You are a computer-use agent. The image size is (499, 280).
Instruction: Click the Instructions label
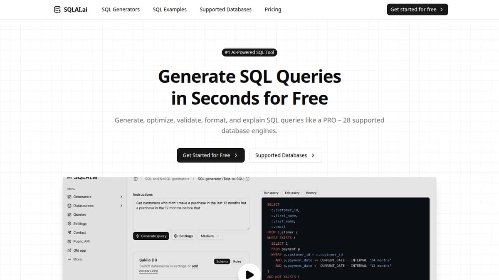click(x=143, y=194)
